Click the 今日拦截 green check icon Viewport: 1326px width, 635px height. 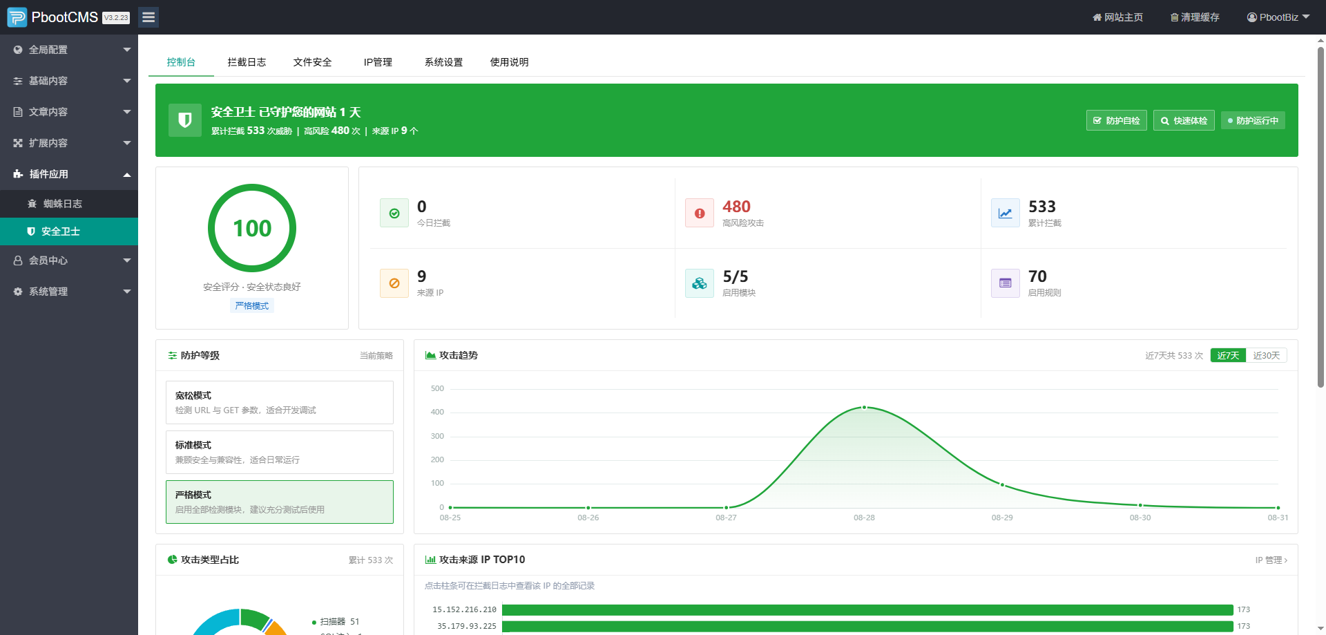(x=394, y=214)
